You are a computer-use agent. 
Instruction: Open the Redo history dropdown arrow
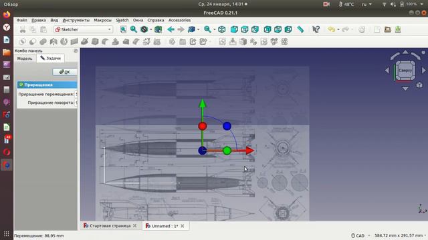point(352,29)
